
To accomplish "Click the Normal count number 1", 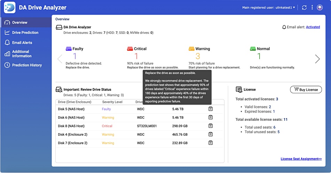I will pos(259,56).
